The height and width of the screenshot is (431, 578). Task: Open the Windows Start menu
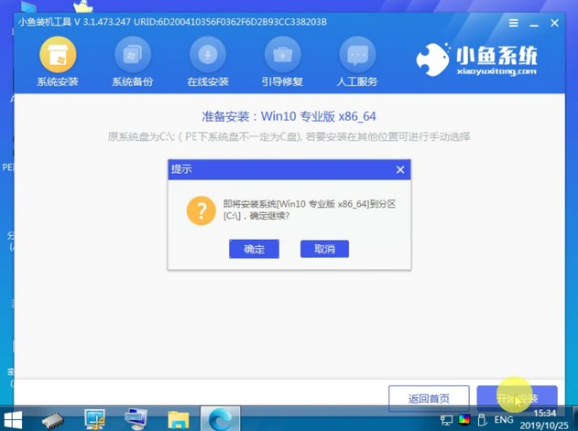click(11, 420)
